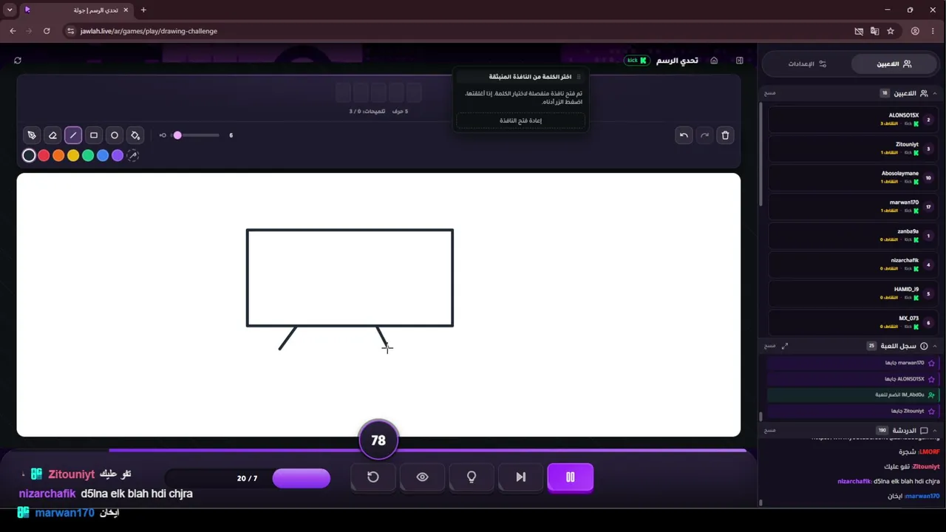Collapse the اللاعبين players section
Viewport: 946px width, 532px height.
tap(935, 93)
